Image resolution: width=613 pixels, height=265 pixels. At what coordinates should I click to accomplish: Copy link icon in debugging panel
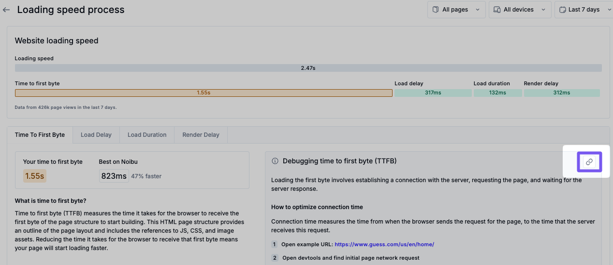(589, 162)
